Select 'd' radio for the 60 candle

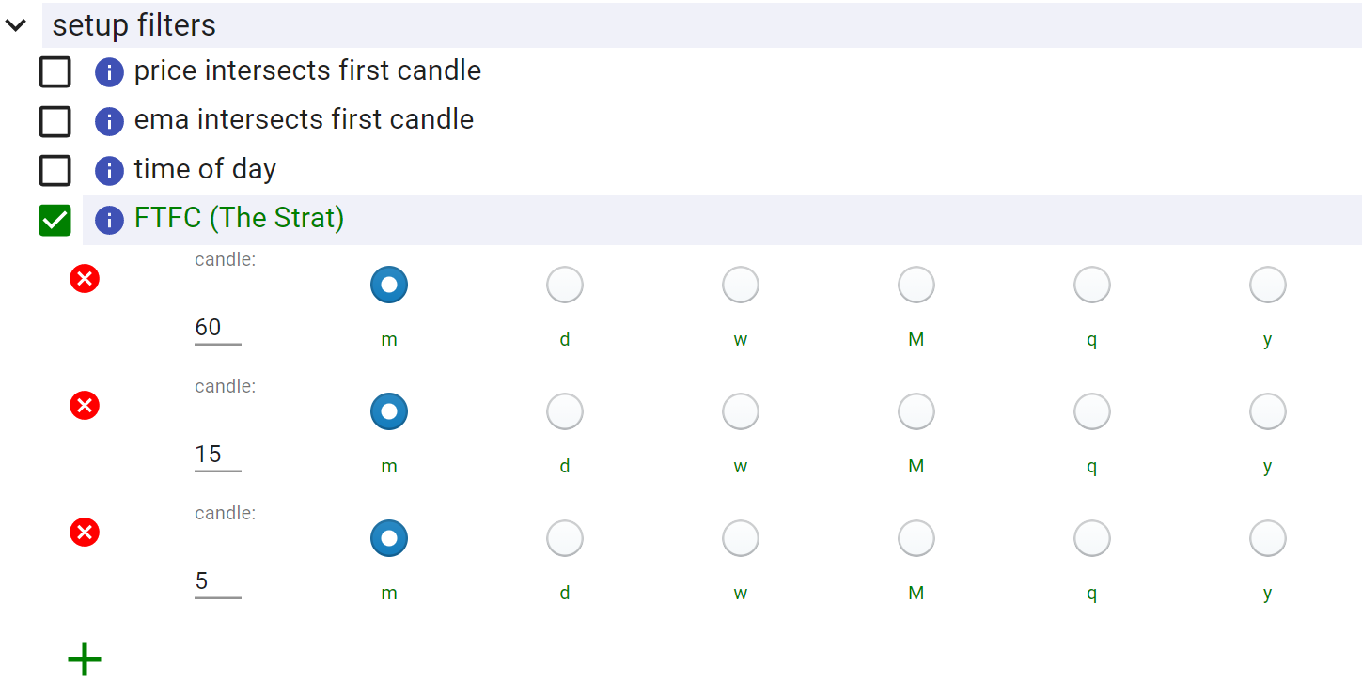(565, 285)
